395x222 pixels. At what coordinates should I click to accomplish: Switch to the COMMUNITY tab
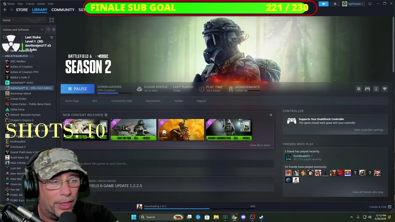tap(63, 10)
